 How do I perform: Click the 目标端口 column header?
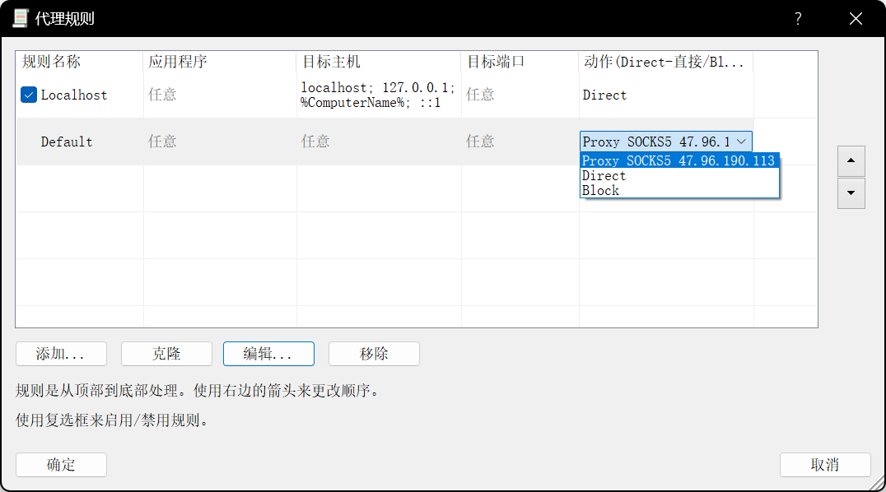click(520, 62)
